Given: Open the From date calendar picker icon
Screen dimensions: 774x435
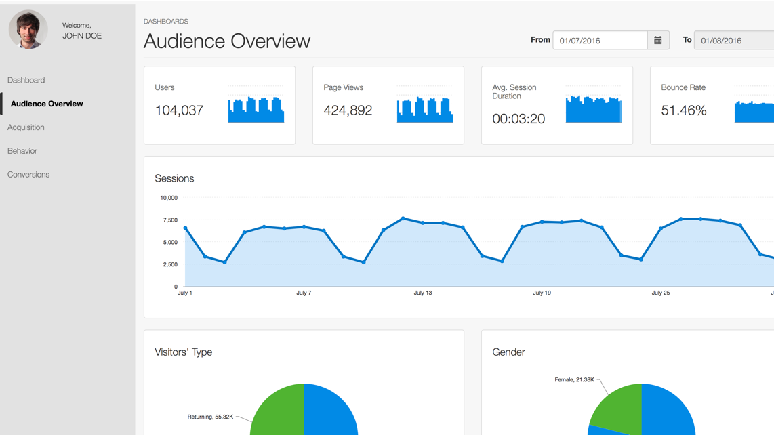Looking at the screenshot, I should (x=657, y=41).
